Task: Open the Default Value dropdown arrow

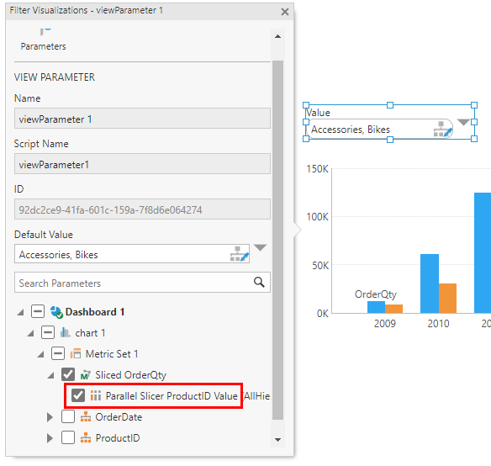Action: tap(261, 248)
